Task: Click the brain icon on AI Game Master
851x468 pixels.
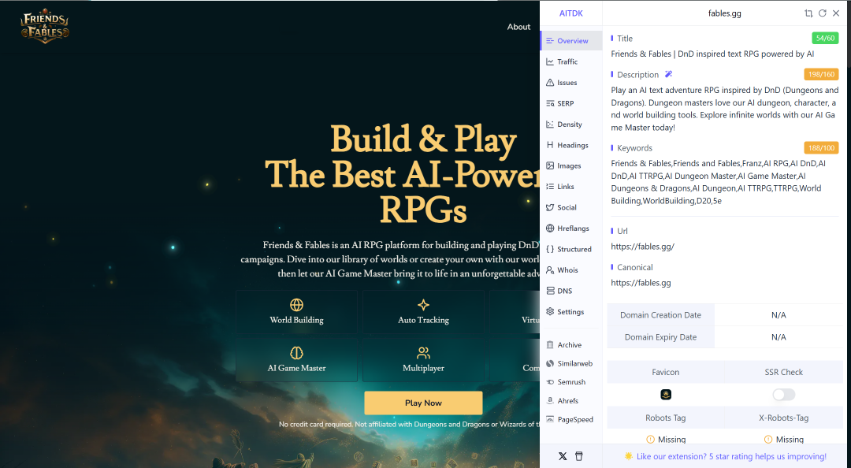Action: click(x=296, y=353)
